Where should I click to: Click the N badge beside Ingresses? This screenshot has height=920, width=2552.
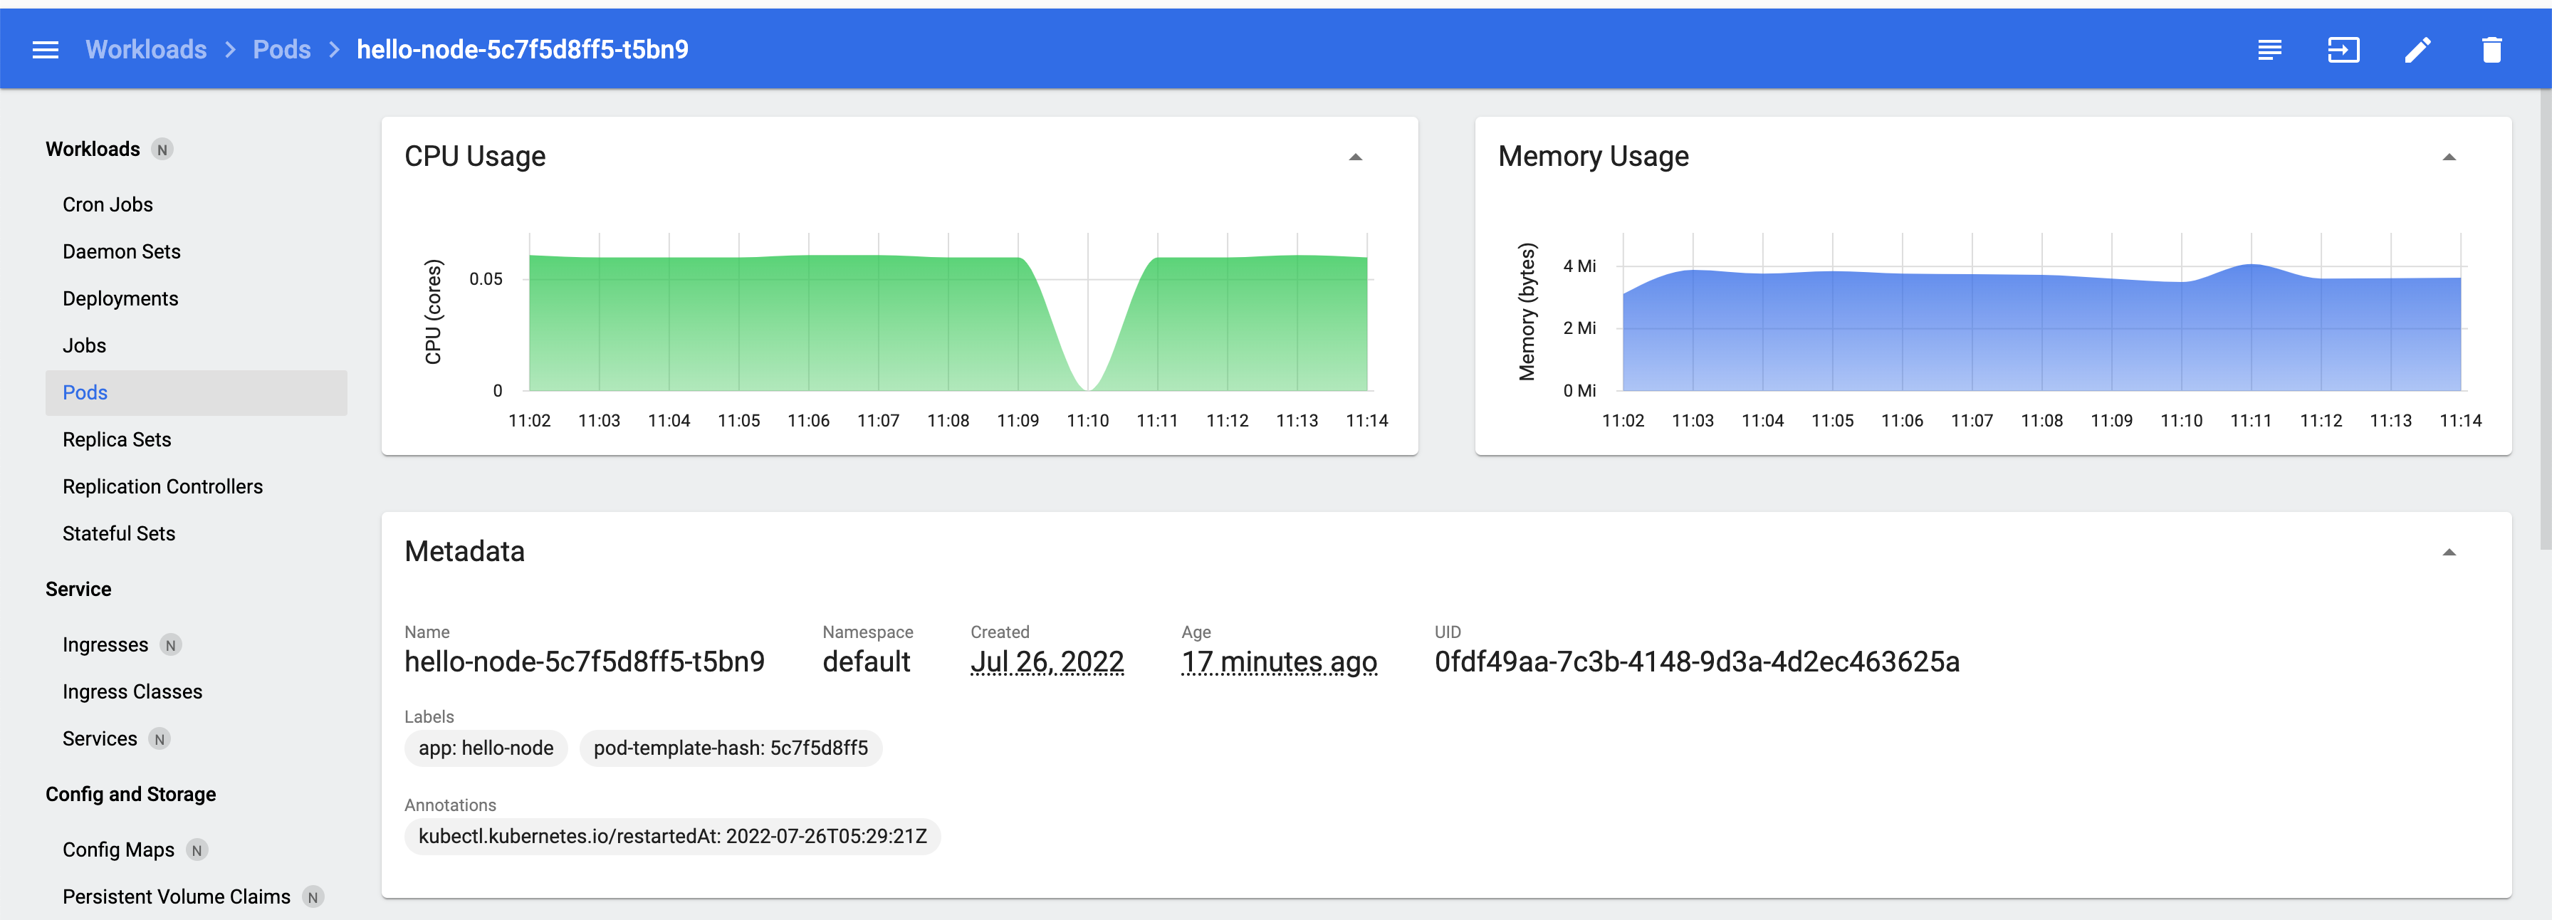point(170,644)
